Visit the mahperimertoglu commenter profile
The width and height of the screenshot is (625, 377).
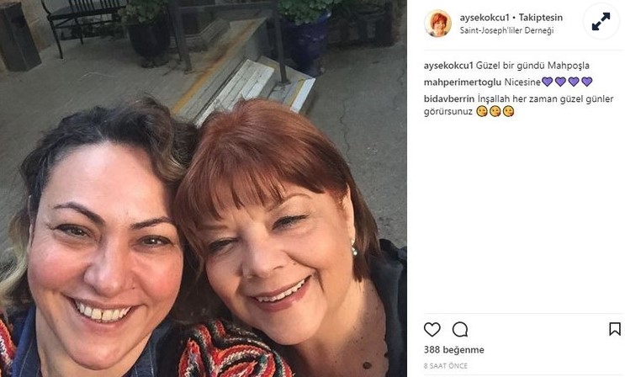pyautogui.click(x=463, y=82)
